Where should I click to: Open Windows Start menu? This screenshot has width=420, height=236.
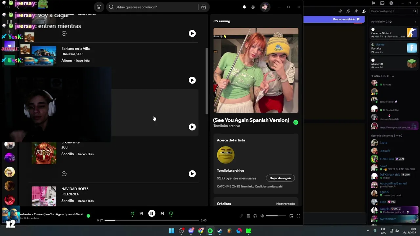tap(172, 231)
